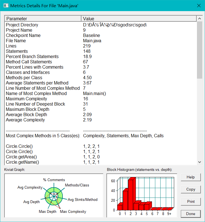
Task: Select the Lines parameter row
Action: [101, 46]
